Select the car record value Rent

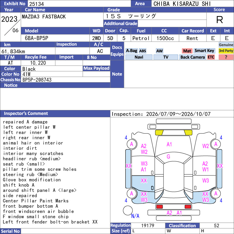tap(192, 38)
